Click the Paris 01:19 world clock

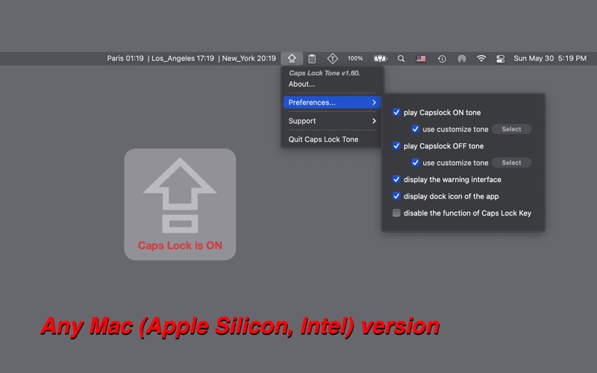click(125, 59)
